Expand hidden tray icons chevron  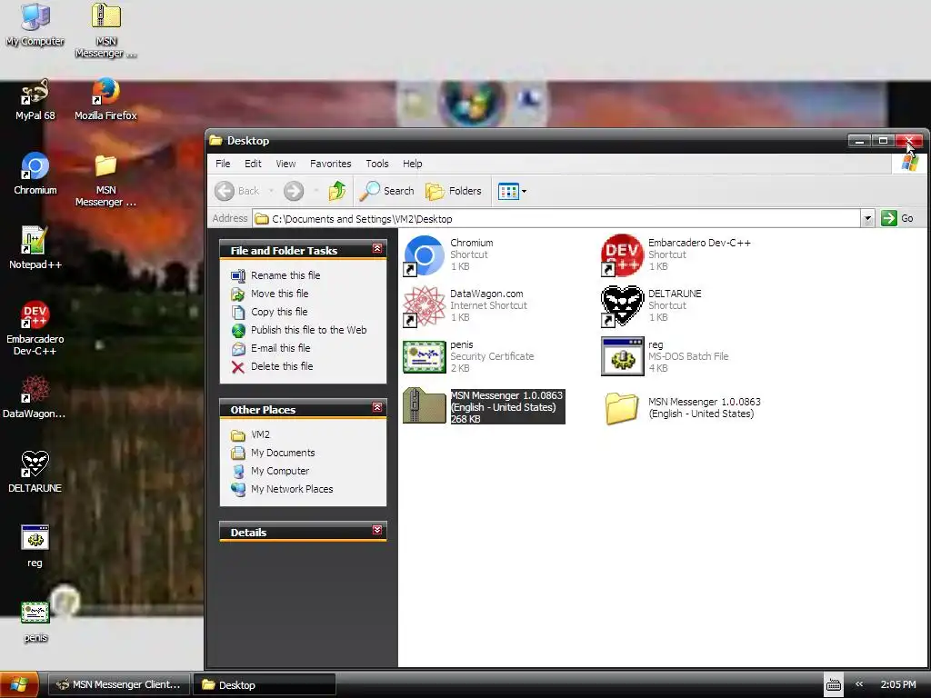point(858,684)
